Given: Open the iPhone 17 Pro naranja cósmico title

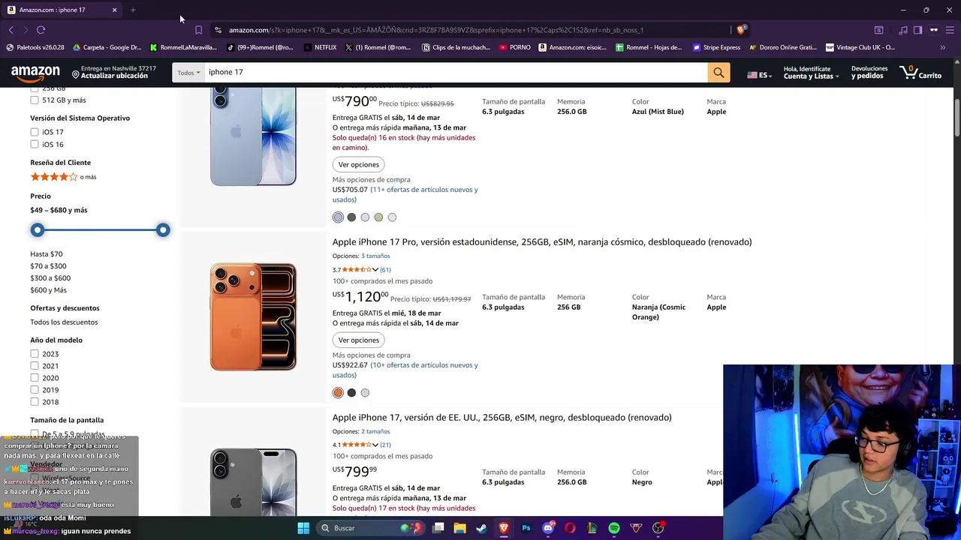Looking at the screenshot, I should coord(542,242).
